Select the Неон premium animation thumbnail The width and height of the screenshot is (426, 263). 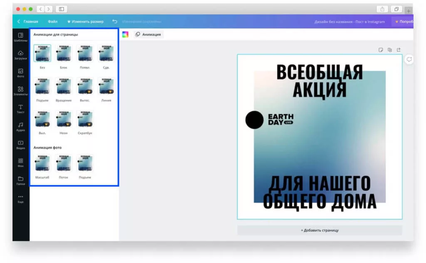coord(64,119)
